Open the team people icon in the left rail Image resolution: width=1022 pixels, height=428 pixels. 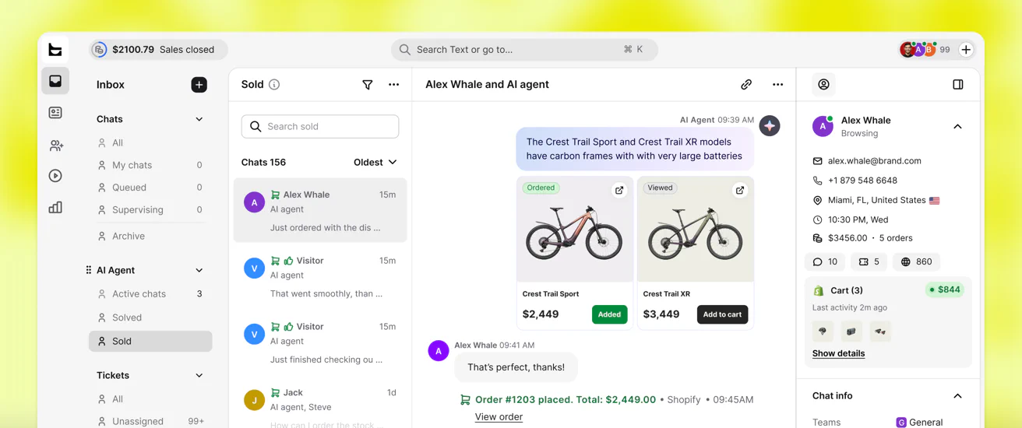point(55,146)
